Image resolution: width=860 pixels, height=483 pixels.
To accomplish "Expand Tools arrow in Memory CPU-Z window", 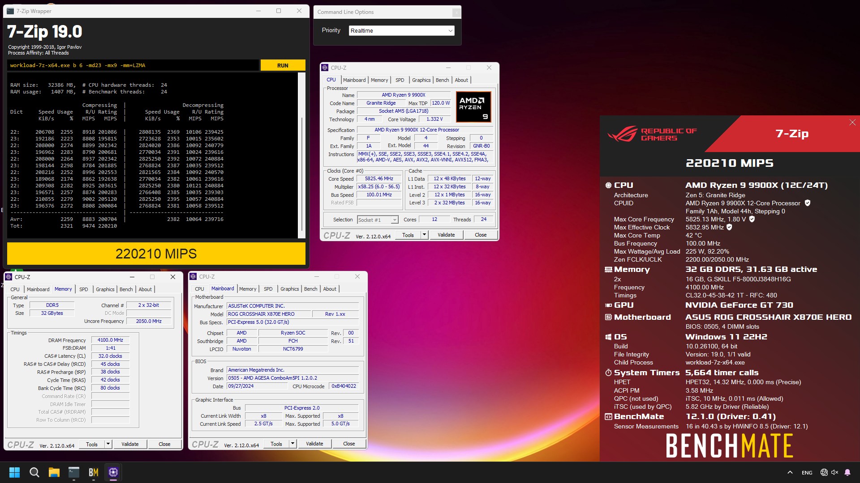I will (x=108, y=444).
